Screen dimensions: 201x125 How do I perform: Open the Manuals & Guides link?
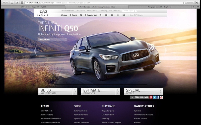coord(140,118)
